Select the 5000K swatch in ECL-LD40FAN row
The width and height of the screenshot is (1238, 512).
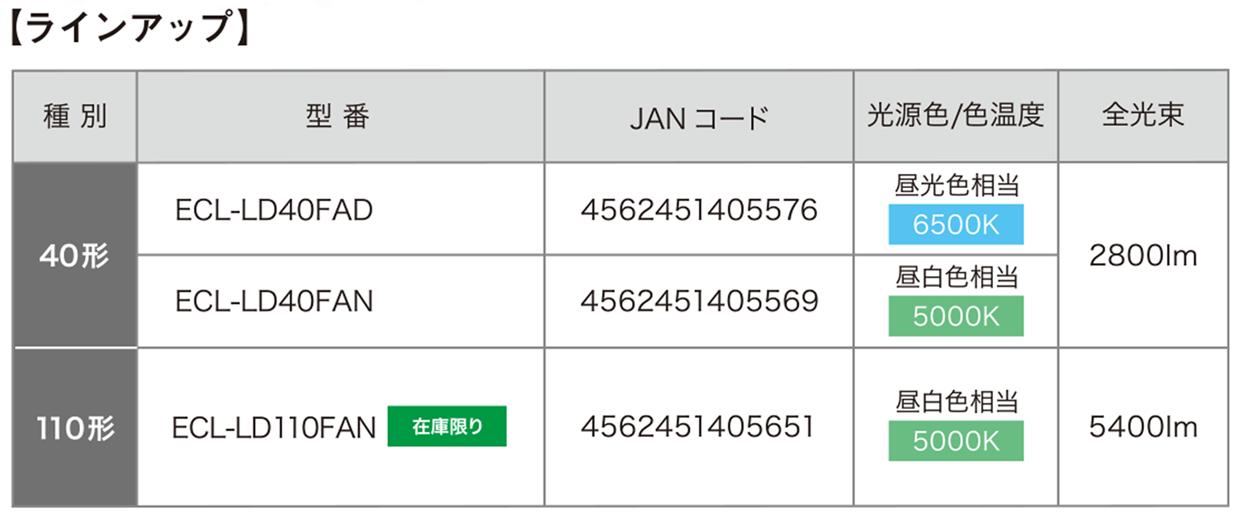click(956, 316)
